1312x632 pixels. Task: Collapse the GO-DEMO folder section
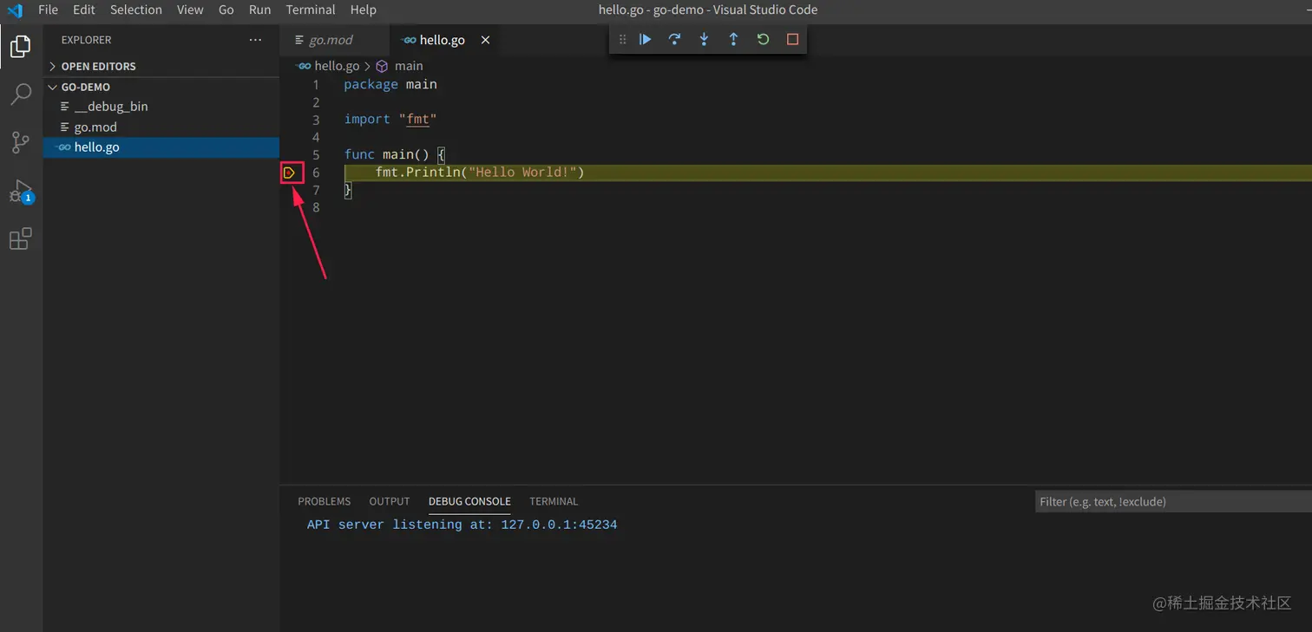coord(161,87)
